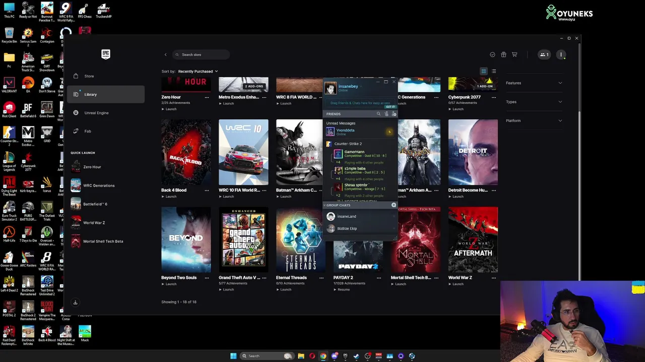645x362 pixels.
Task: Open more options for Back 4 Blood
Action: [x=207, y=191]
